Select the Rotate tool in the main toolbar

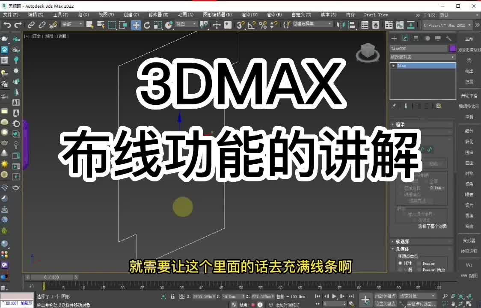tap(147, 25)
